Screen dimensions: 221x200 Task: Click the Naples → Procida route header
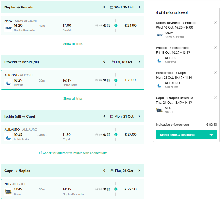pyautogui.click(x=19, y=7)
